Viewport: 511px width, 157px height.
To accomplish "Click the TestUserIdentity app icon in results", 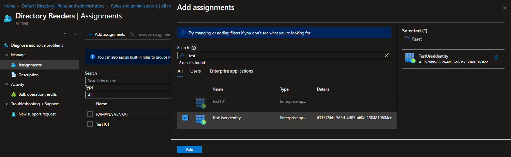I will [x=200, y=120].
